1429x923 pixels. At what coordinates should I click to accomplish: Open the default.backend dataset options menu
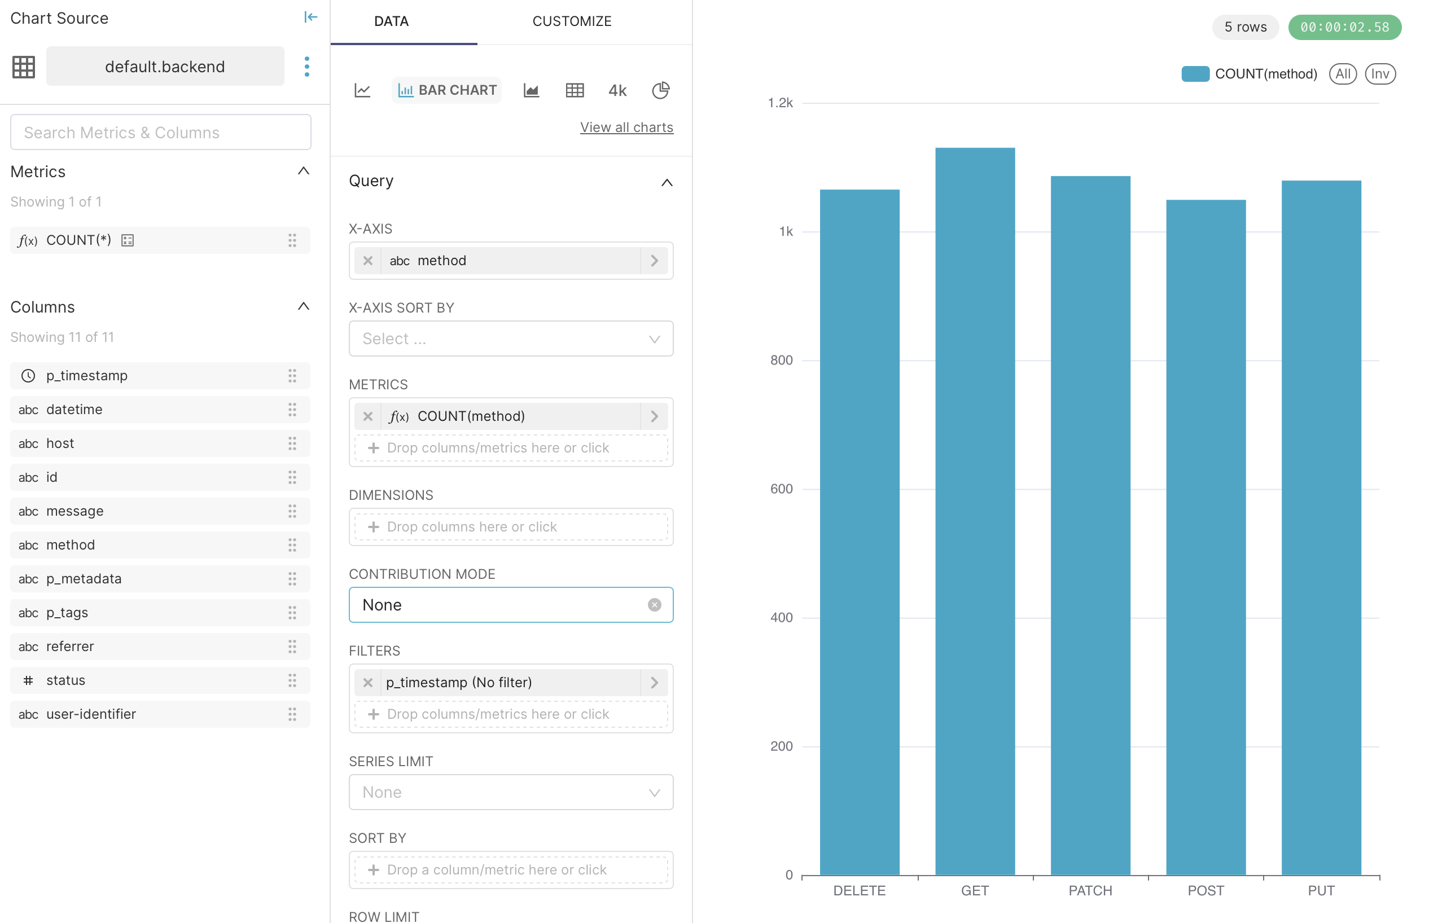coord(307,66)
